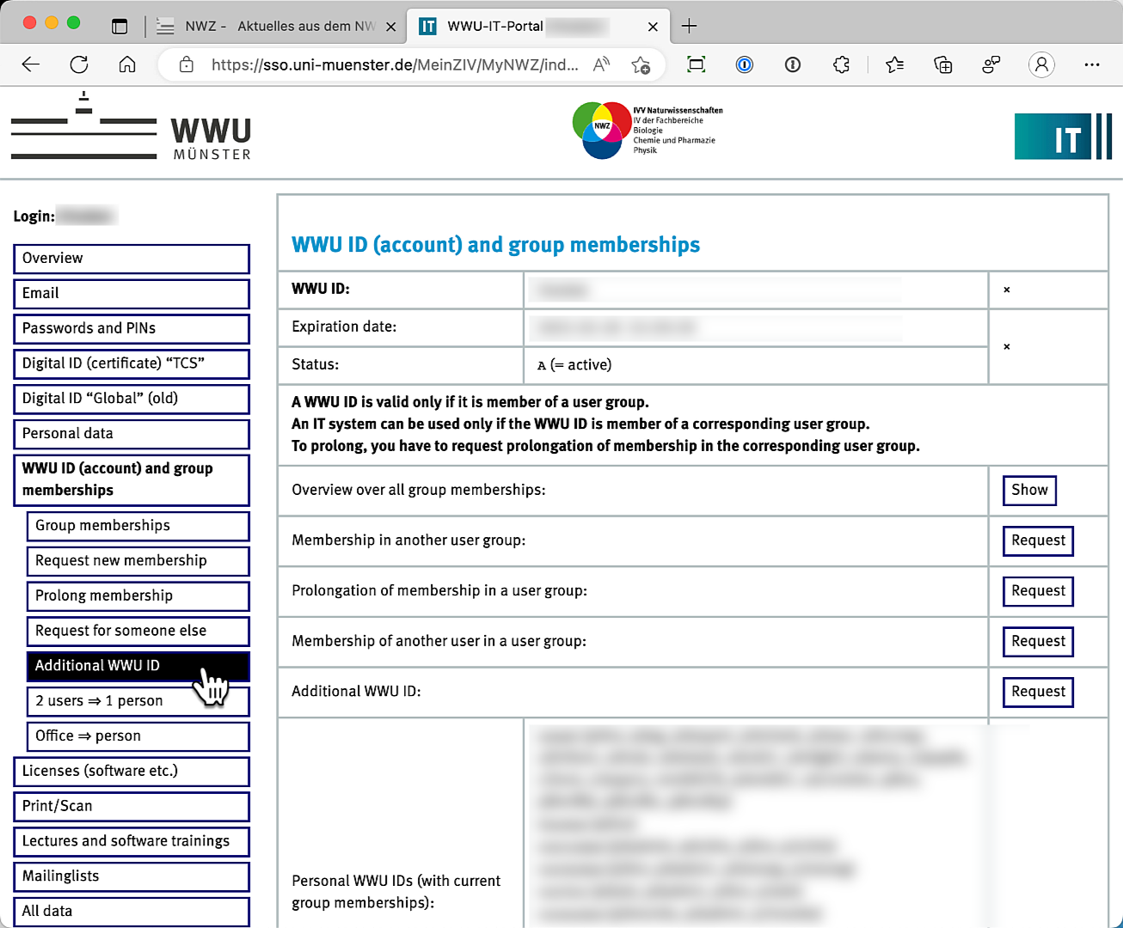This screenshot has width=1123, height=928.
Task: Click the Read Aloud icon
Action: [x=601, y=64]
